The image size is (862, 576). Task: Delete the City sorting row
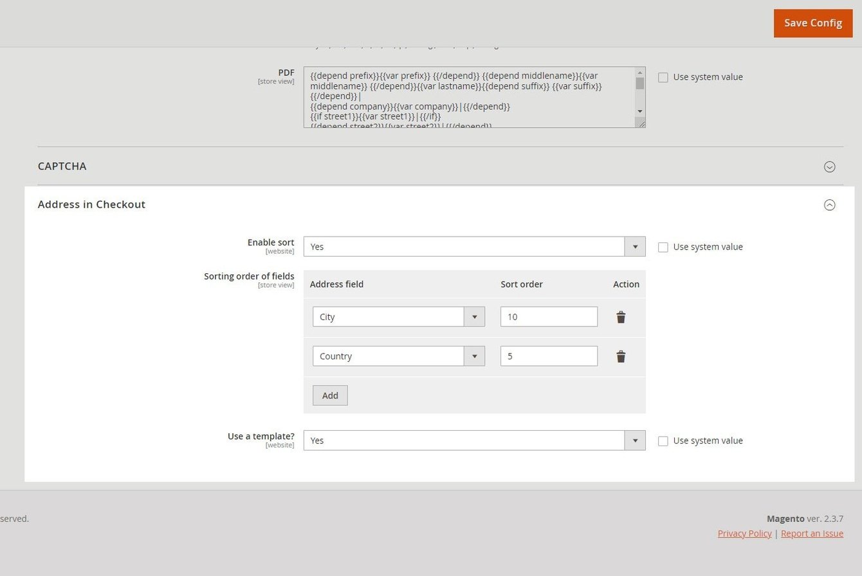pos(621,317)
